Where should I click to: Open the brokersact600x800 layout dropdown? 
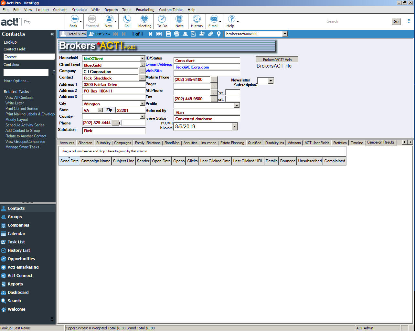(285, 34)
